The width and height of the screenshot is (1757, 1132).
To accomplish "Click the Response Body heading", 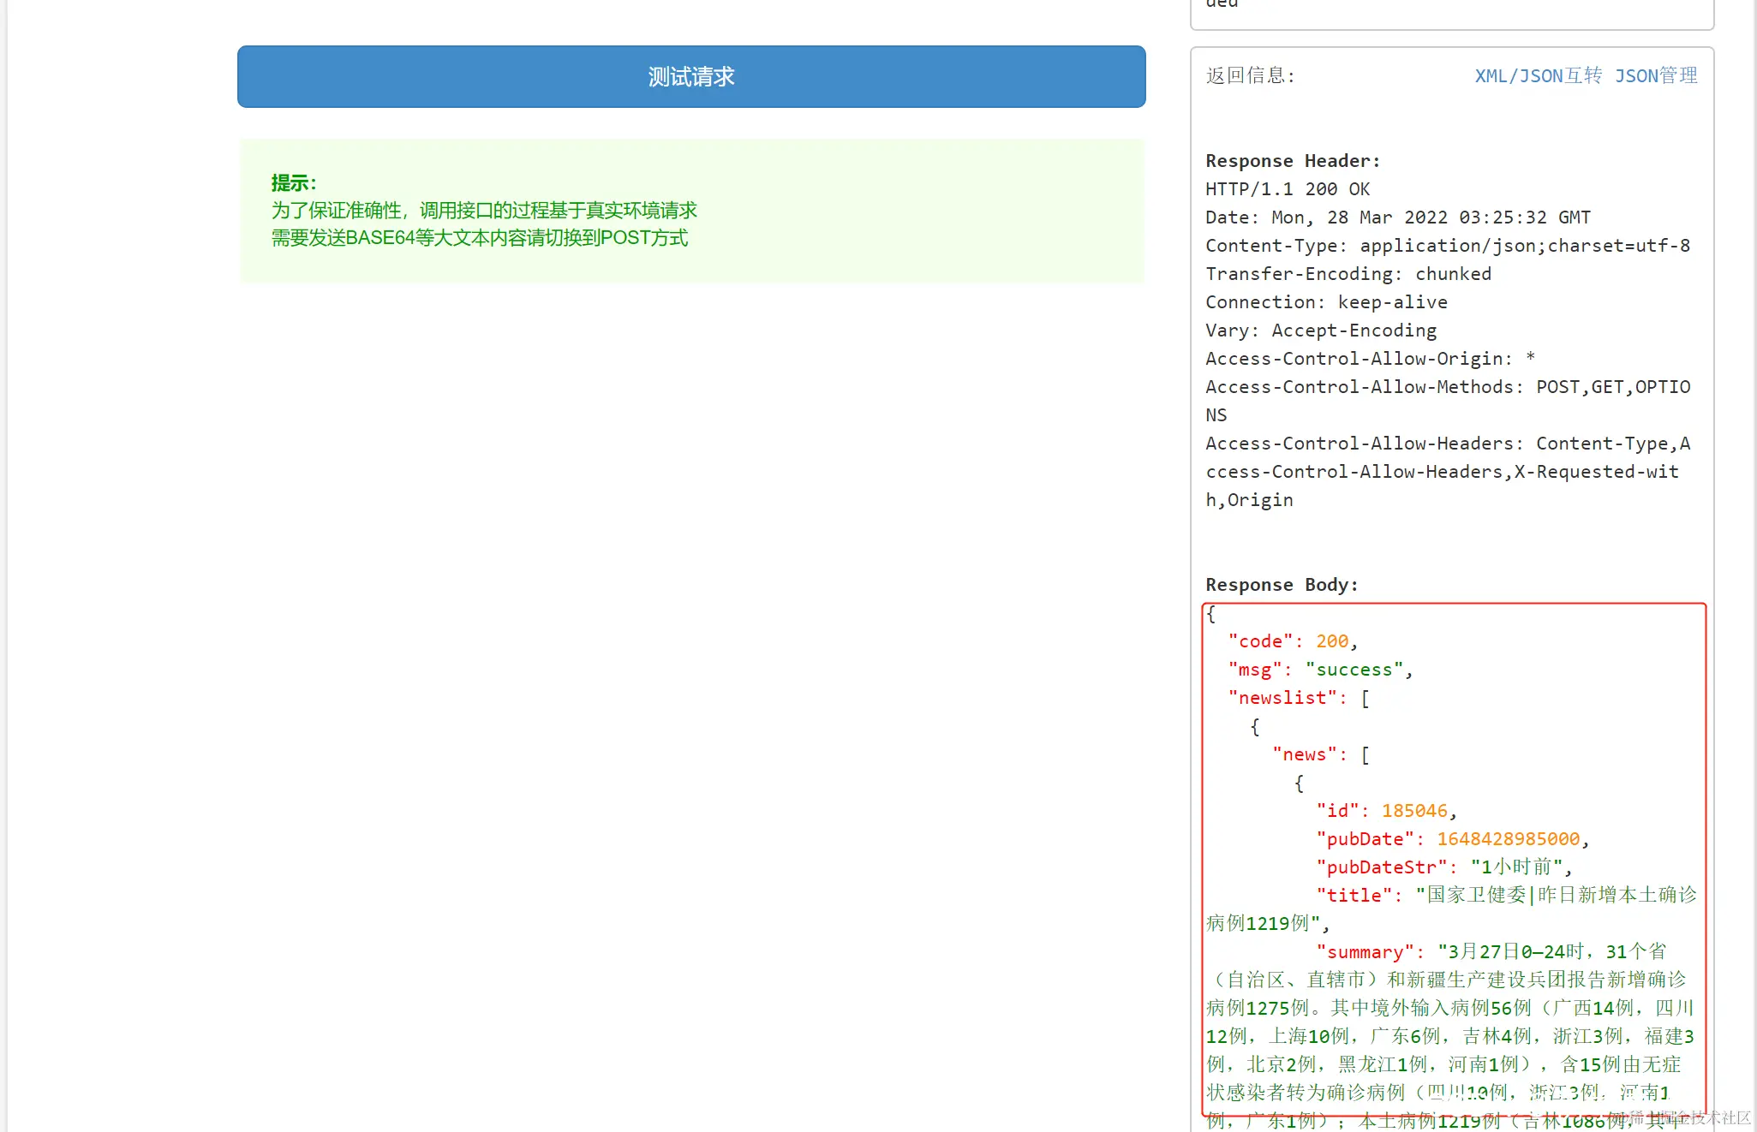I will [x=1281, y=585].
